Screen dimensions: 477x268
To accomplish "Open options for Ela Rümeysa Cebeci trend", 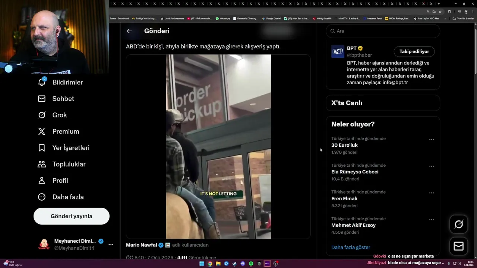I will pos(432,166).
